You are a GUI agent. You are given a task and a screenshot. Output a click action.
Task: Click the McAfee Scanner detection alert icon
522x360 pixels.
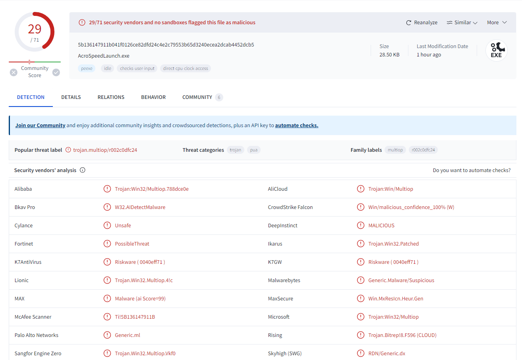click(x=107, y=317)
